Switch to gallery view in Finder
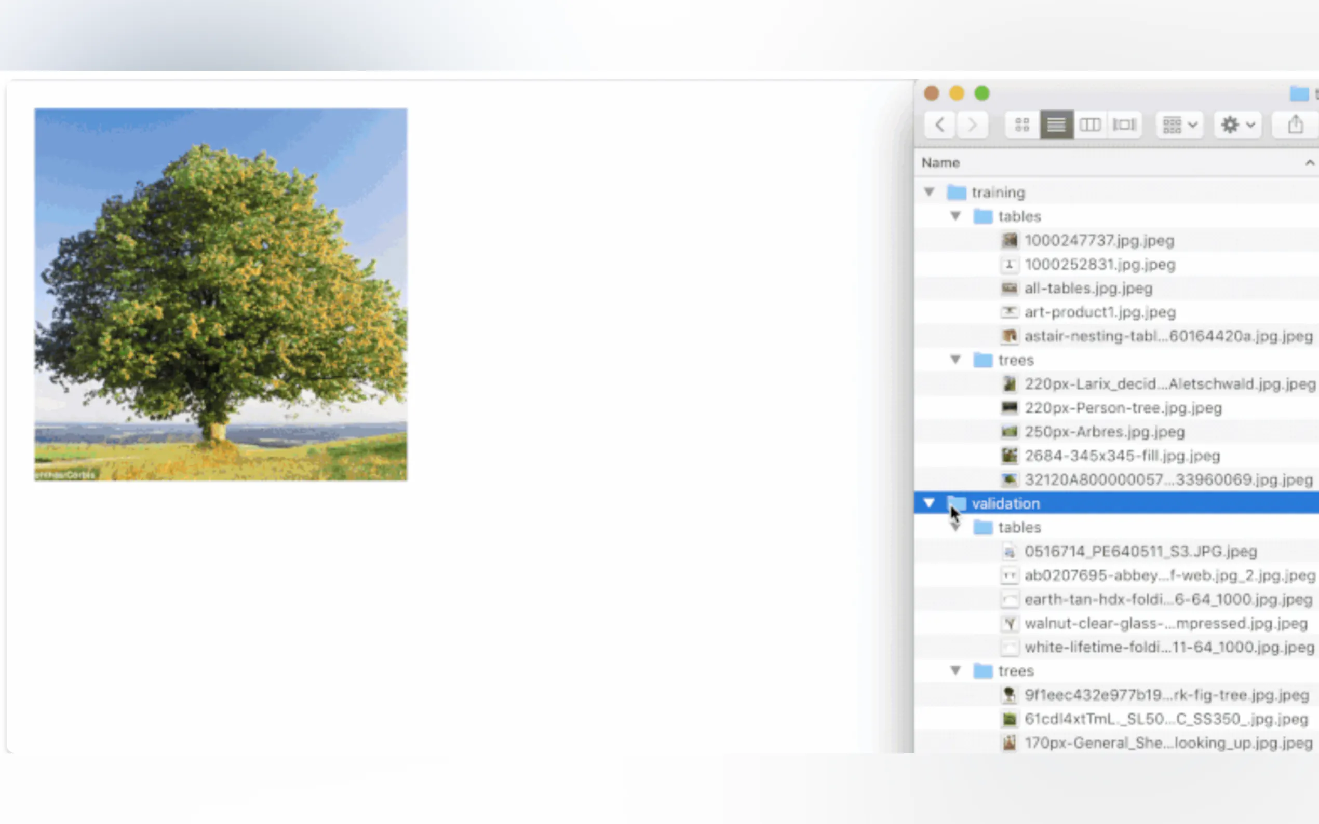The width and height of the screenshot is (1319, 824). (x=1124, y=125)
